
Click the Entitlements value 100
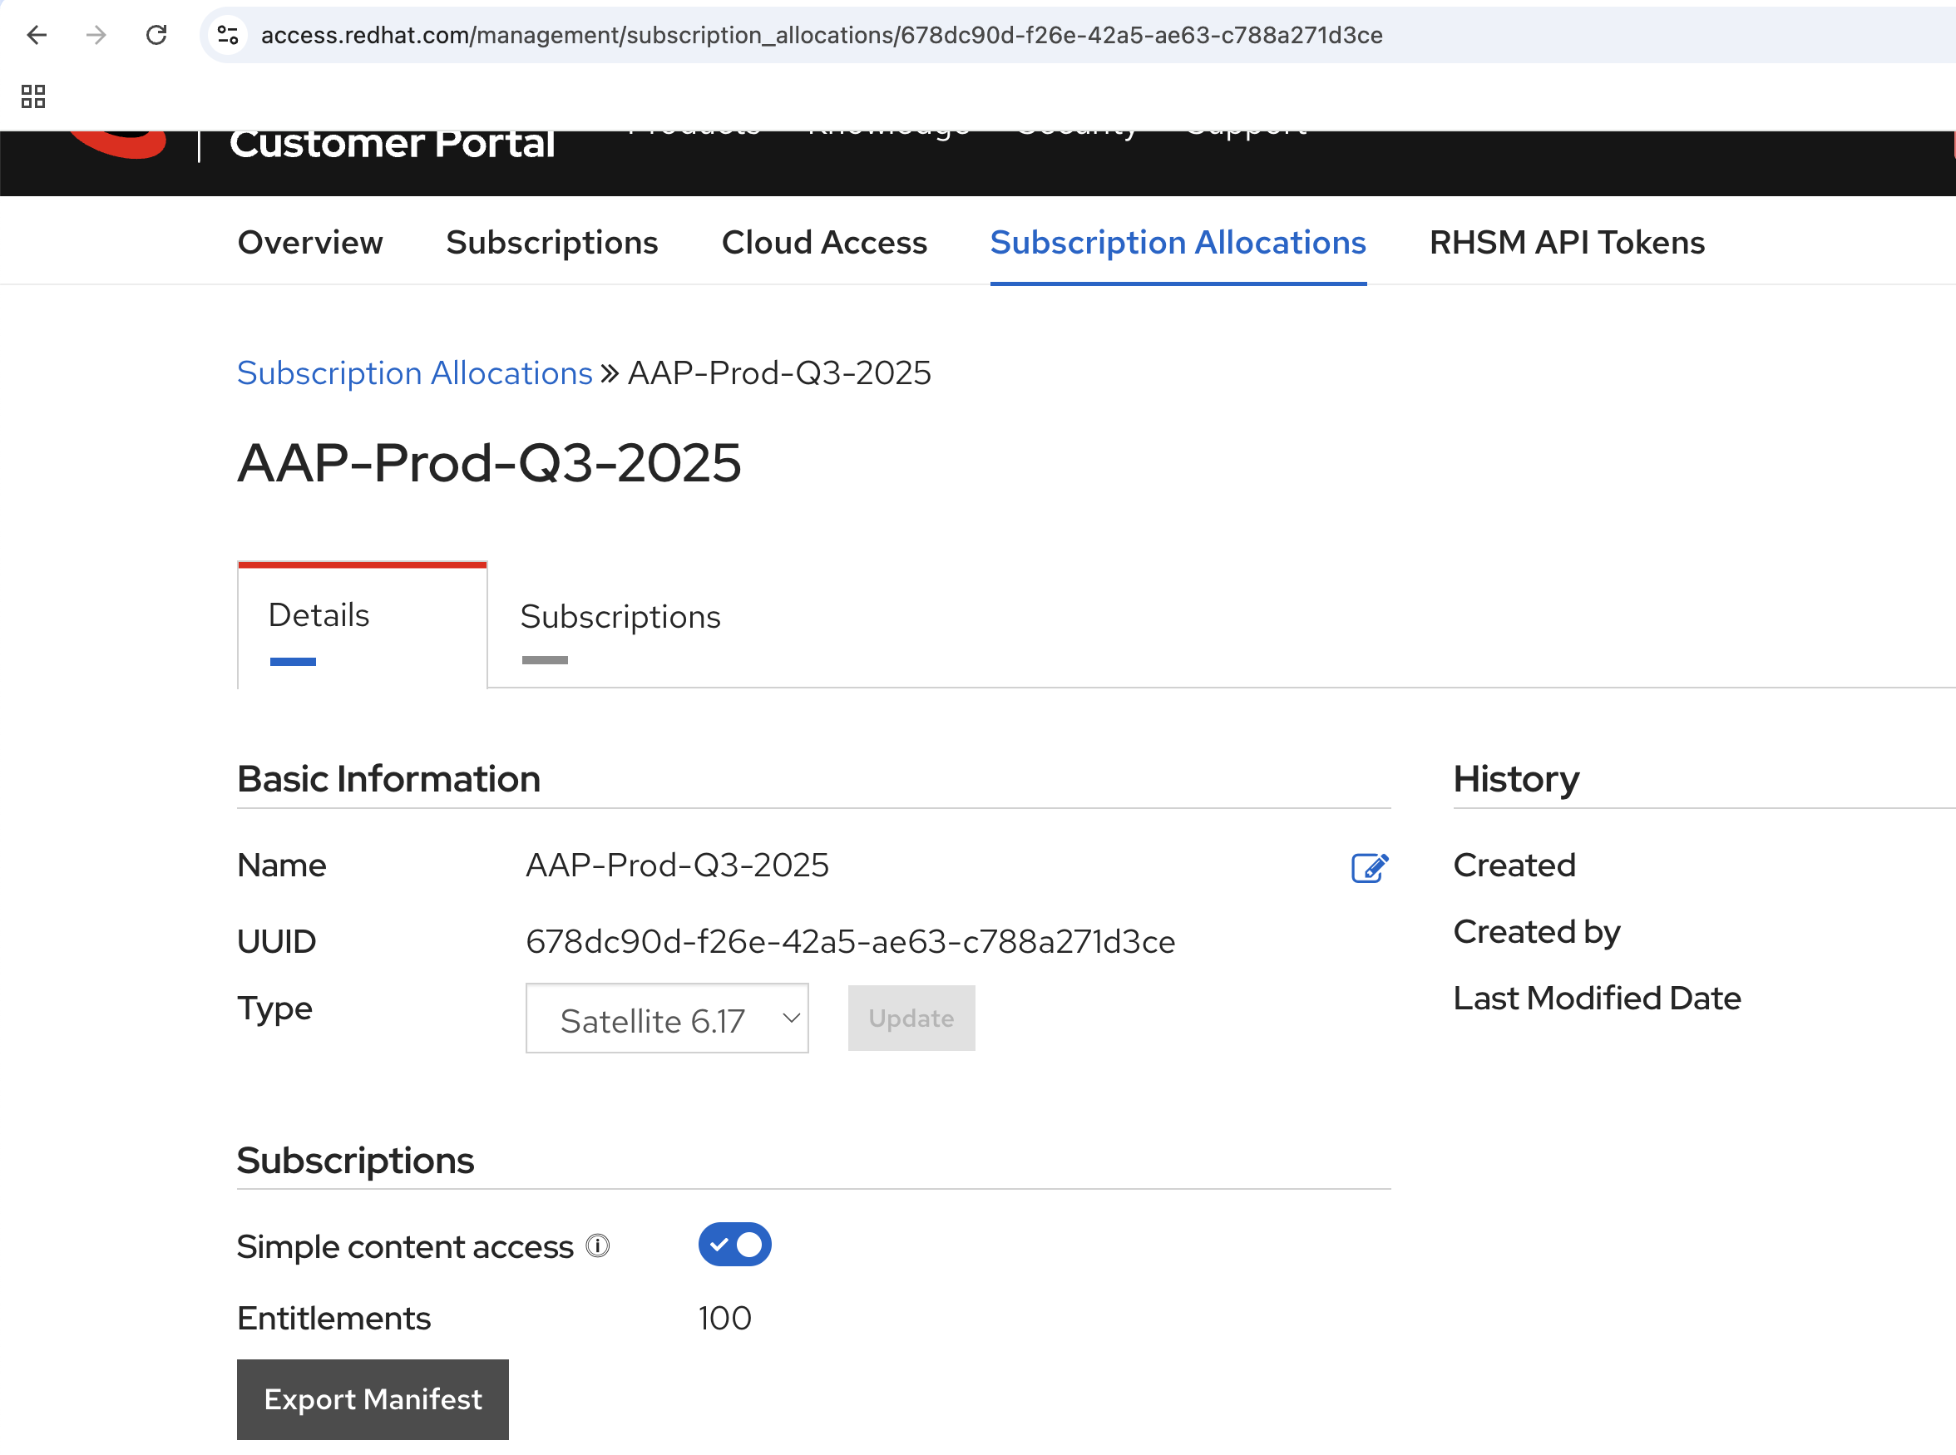724,1319
